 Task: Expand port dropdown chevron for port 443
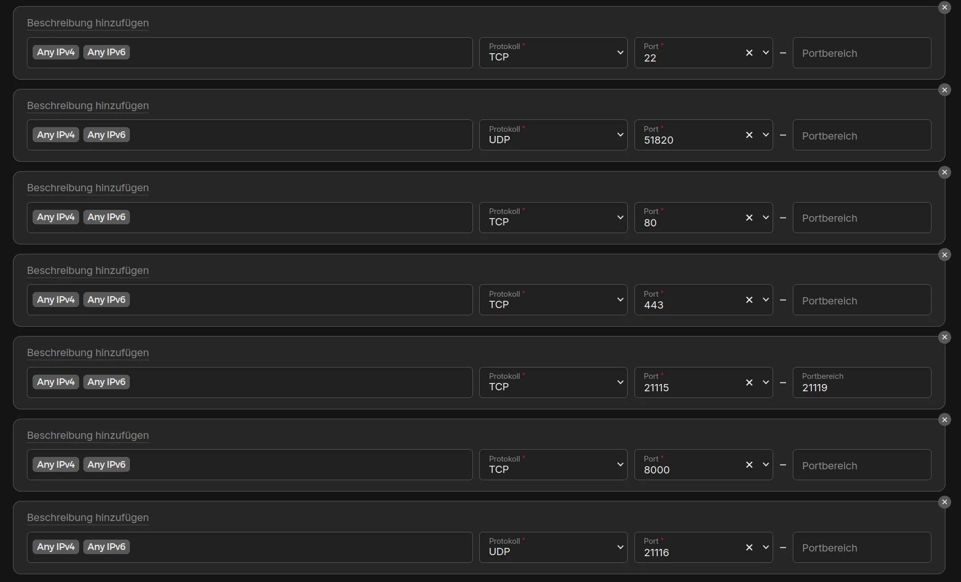766,300
